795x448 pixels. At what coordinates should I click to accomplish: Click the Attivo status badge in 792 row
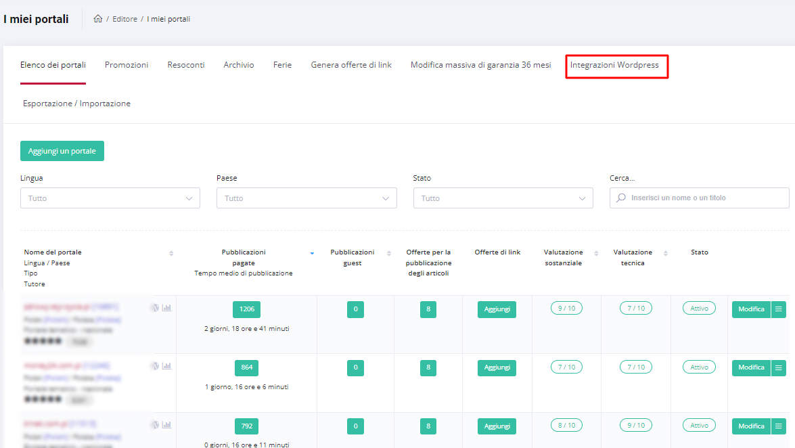[x=699, y=426]
